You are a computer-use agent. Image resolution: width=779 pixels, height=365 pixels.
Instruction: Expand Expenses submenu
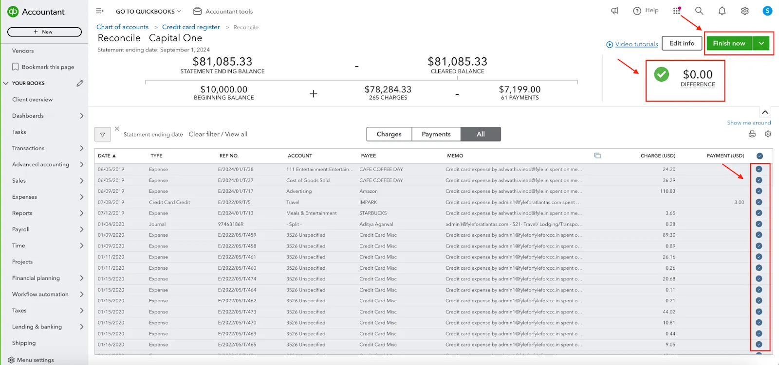81,197
